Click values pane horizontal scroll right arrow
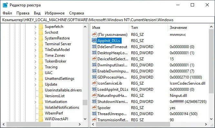The height and width of the screenshot is (128, 215). pyautogui.click(x=206, y=124)
